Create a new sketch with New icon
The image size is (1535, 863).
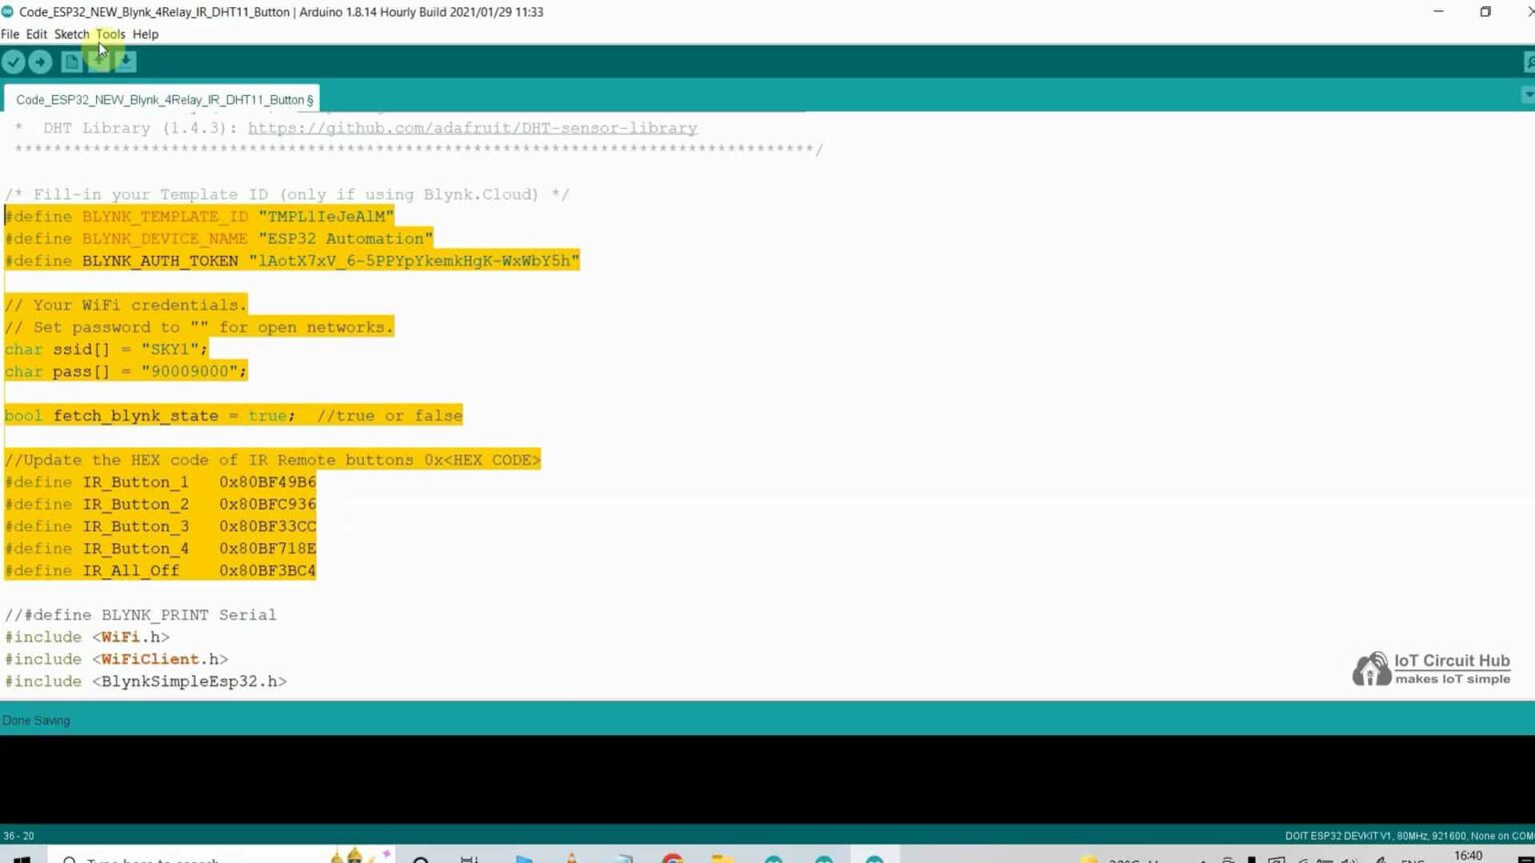coord(71,62)
